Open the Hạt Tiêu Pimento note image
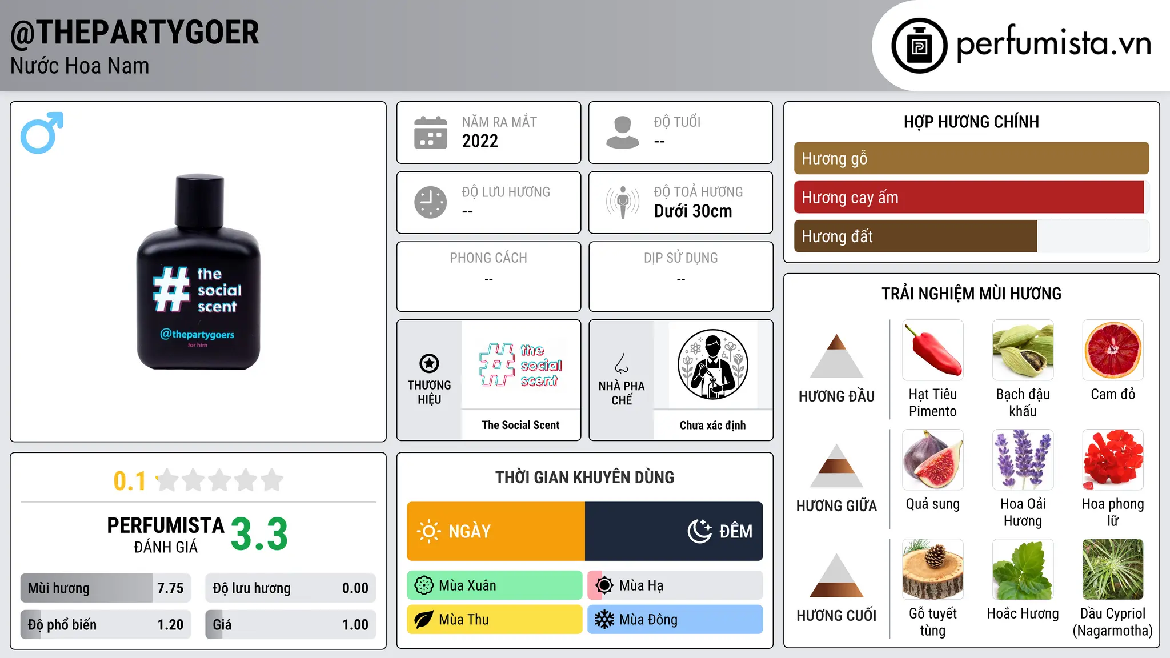The height and width of the screenshot is (658, 1170). pos(933,350)
